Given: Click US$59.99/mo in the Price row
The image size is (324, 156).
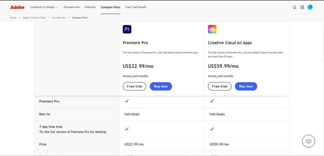Looking at the screenshot, I should click(219, 144).
